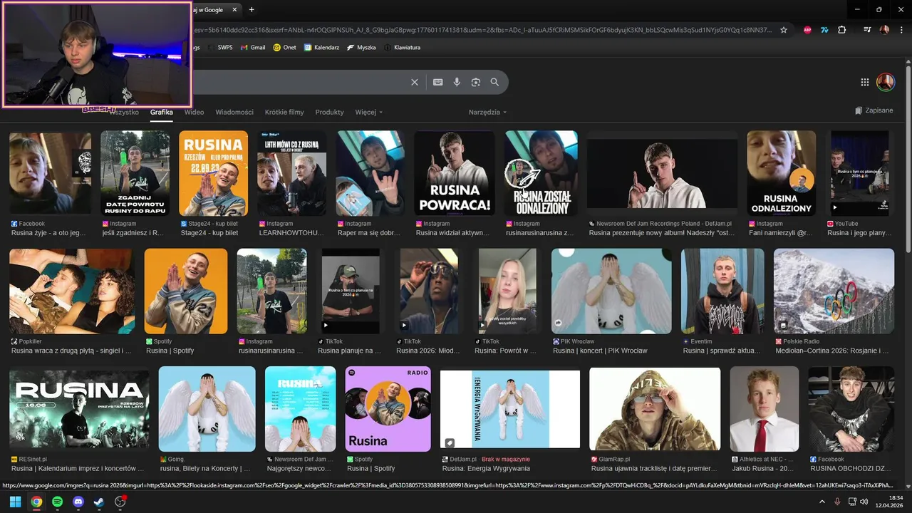Open the Klawiatura bookmark
This screenshot has height=513, width=912.
click(x=402, y=47)
